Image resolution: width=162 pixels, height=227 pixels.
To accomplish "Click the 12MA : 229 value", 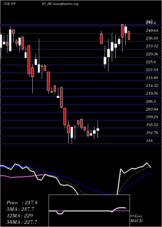I will pos(20,215).
